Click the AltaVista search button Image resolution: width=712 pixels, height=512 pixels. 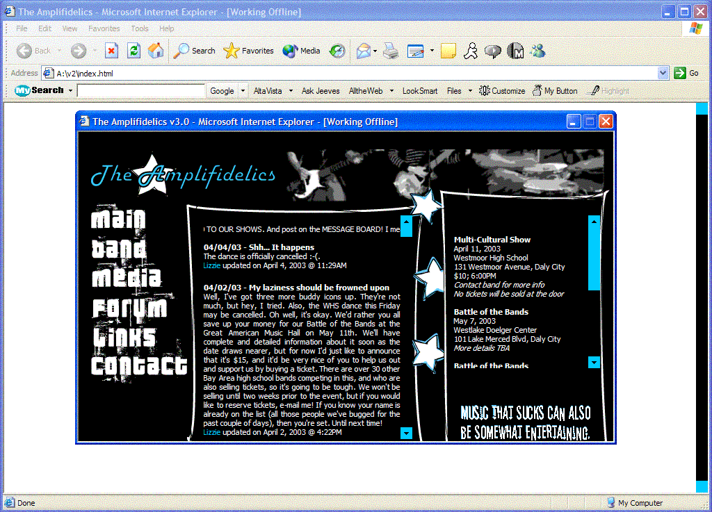pyautogui.click(x=268, y=91)
